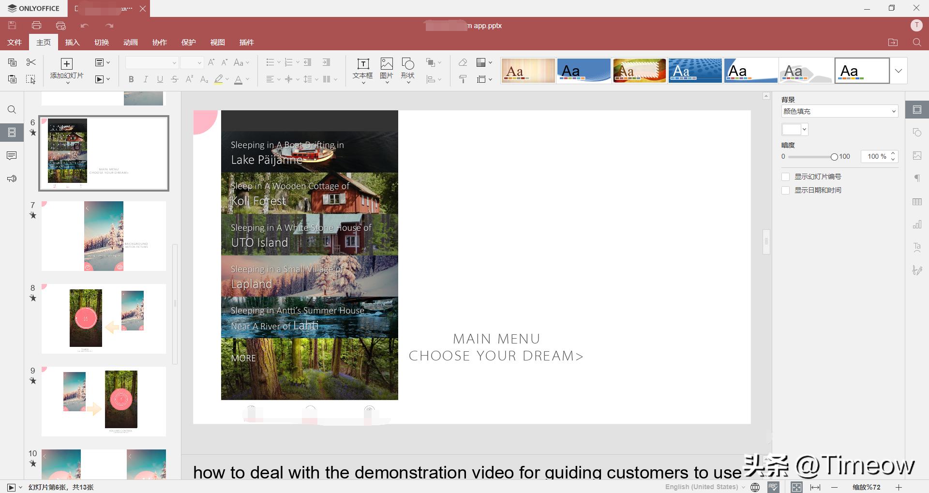Open the 颜色填充 background fill dropdown
Image resolution: width=929 pixels, height=493 pixels.
click(x=839, y=111)
